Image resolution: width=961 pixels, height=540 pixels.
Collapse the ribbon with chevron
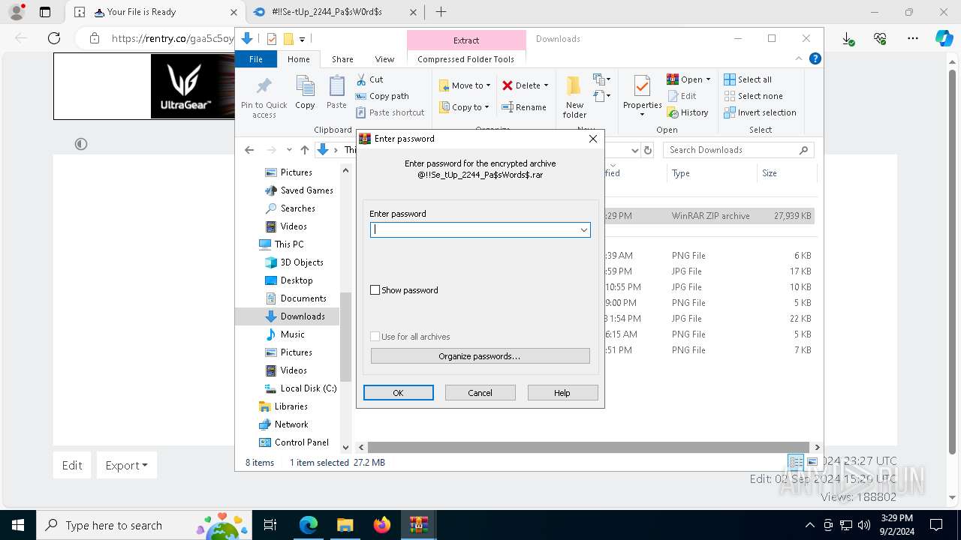[x=799, y=58]
